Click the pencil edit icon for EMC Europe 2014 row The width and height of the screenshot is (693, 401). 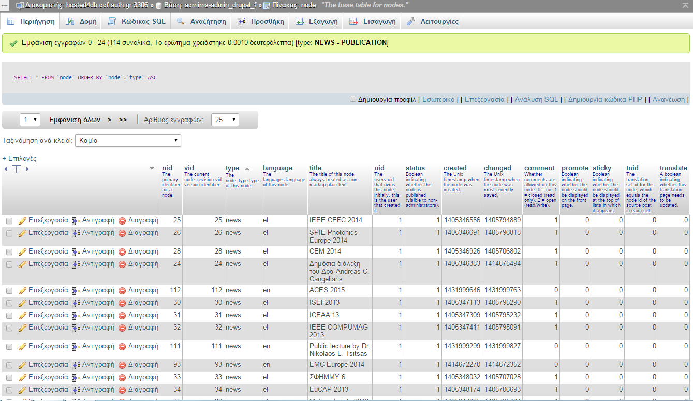tap(22, 365)
